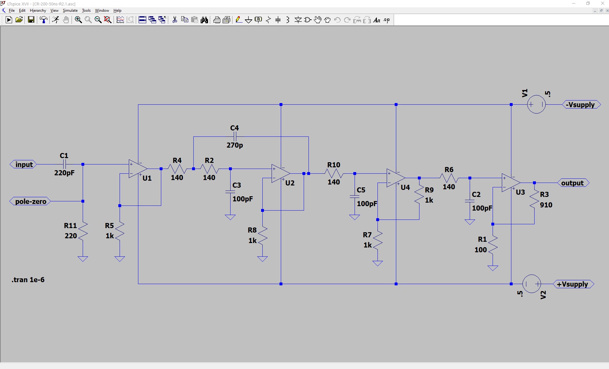
Task: Click the Tile Windows toolbar icon
Action: coord(142,20)
